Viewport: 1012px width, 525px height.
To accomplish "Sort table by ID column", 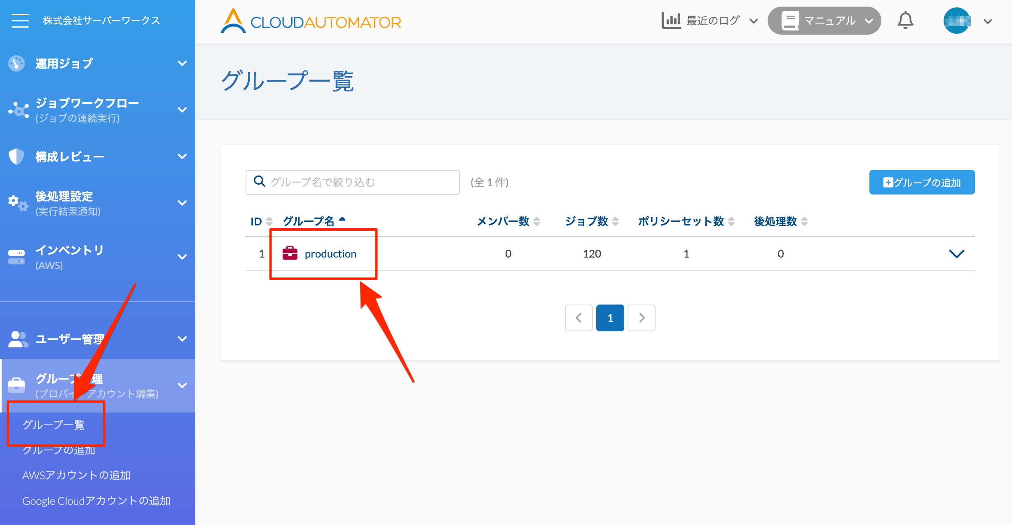I will tap(262, 221).
